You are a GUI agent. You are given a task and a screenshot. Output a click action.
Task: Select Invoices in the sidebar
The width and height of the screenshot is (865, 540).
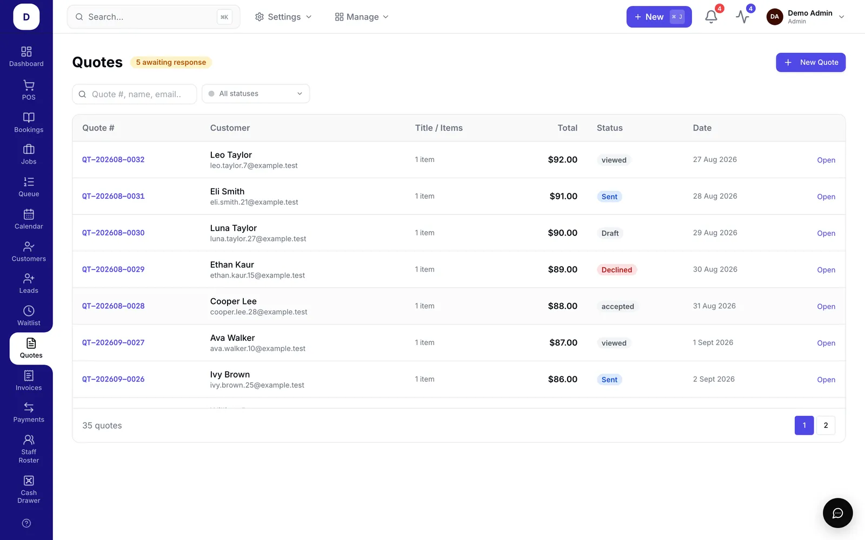point(29,381)
